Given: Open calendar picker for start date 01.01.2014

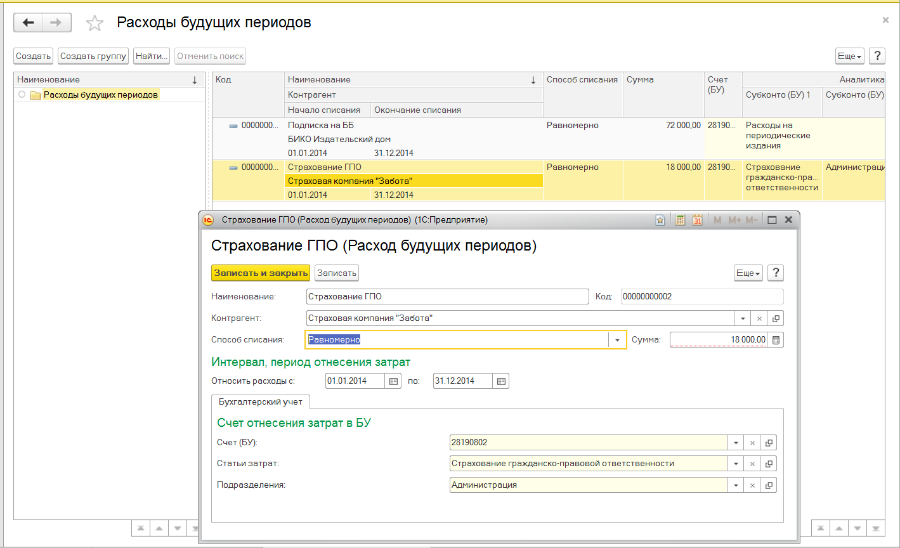Looking at the screenshot, I should [x=393, y=381].
